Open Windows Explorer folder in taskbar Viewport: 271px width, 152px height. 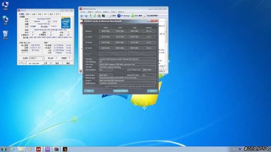point(21,149)
